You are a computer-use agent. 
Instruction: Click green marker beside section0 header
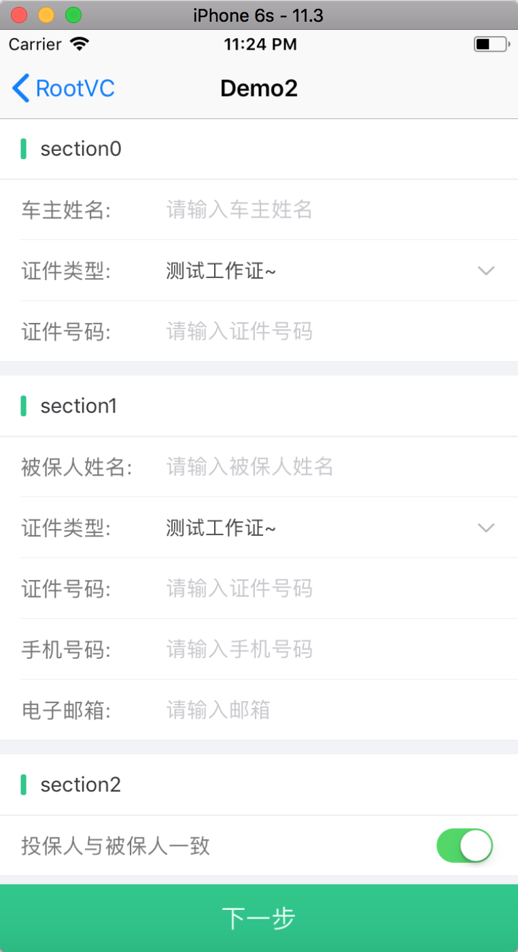tap(24, 149)
